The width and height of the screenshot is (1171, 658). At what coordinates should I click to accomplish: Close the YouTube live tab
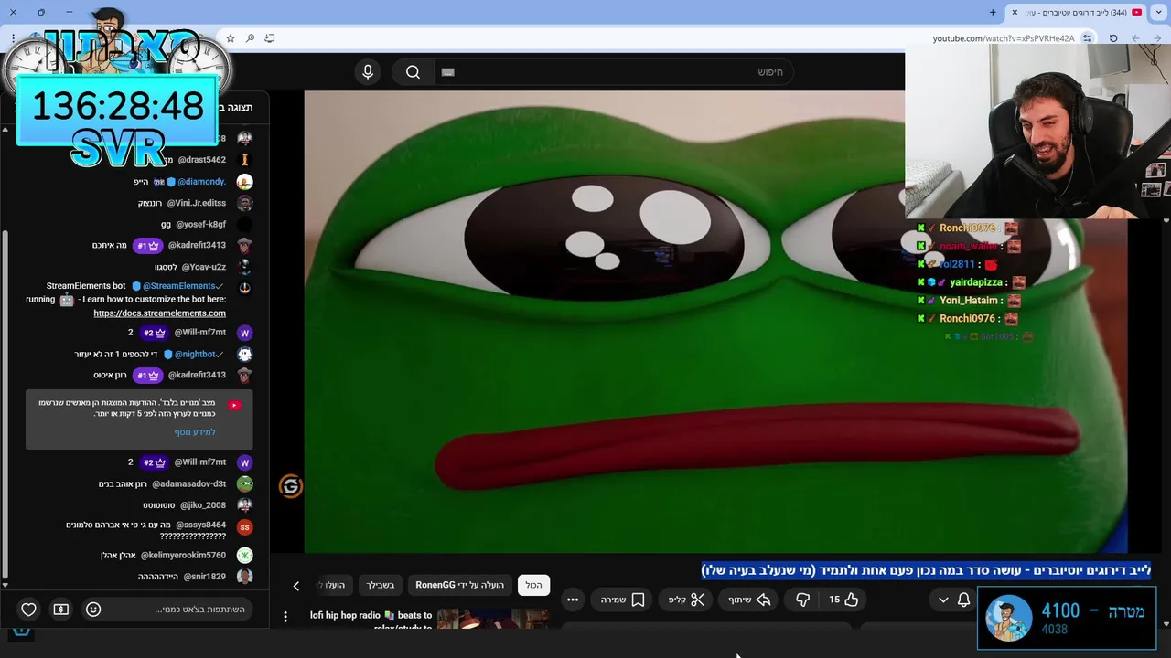pyautogui.click(x=1015, y=12)
